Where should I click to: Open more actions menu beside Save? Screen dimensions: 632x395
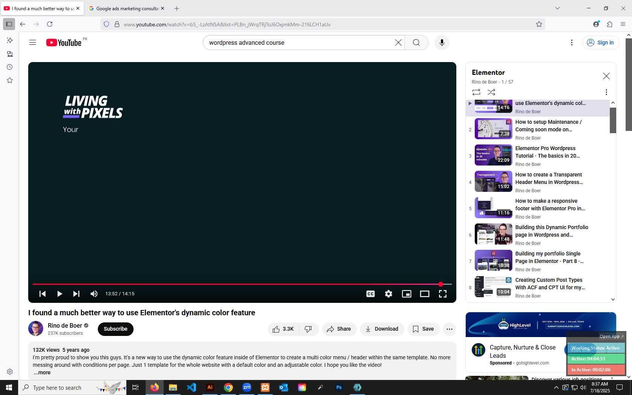(x=450, y=329)
